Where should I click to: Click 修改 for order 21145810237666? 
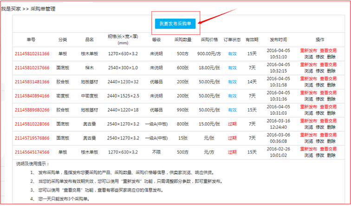click(320, 71)
